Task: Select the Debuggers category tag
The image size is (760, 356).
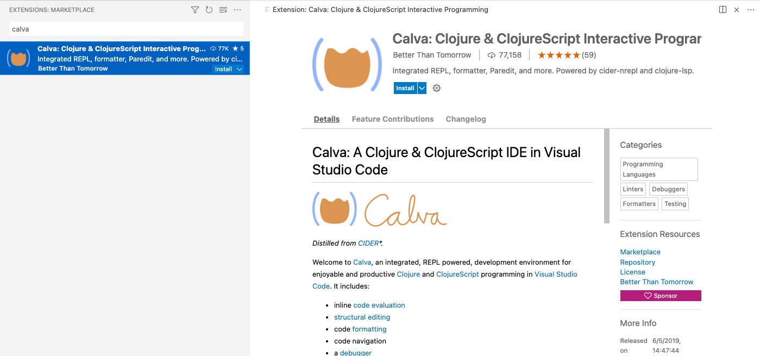Action: click(x=668, y=189)
